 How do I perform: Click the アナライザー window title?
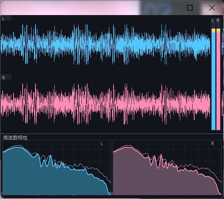[20, 8]
